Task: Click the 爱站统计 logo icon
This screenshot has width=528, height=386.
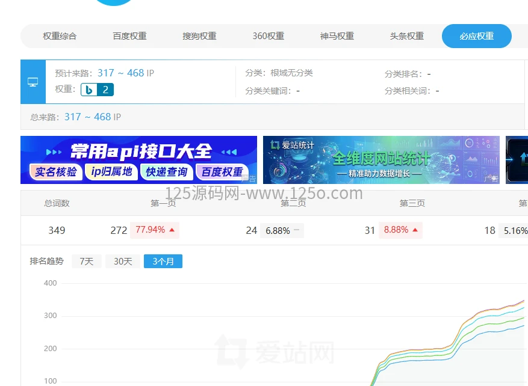Action: [x=275, y=146]
